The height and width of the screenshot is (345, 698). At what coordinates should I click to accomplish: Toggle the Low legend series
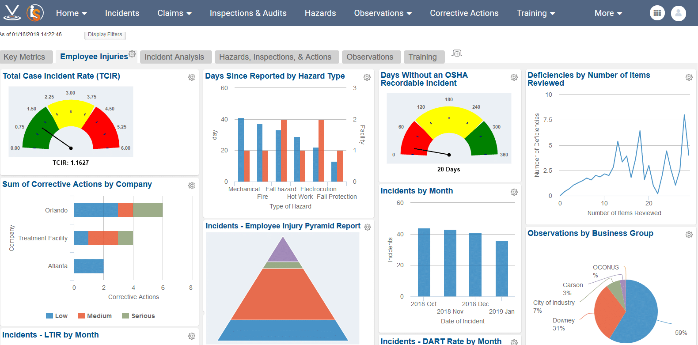point(57,316)
